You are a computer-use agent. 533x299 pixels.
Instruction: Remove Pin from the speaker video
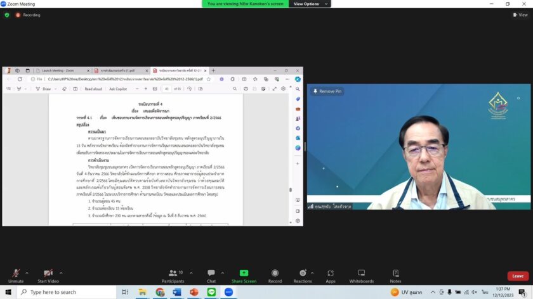pos(327,91)
